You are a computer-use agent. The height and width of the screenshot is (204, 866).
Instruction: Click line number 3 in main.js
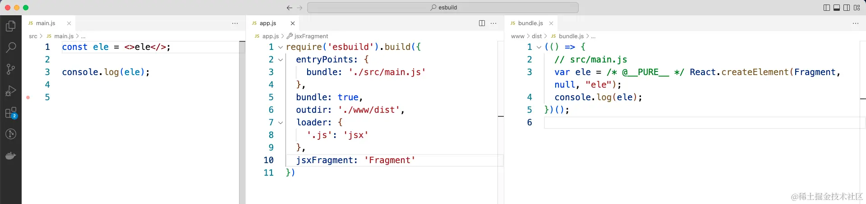[x=47, y=72]
